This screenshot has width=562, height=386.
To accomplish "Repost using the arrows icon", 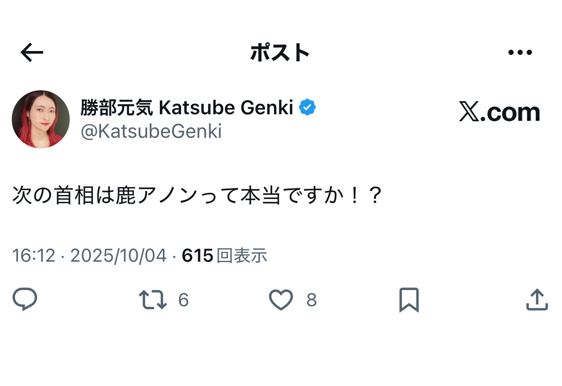I will [x=152, y=300].
